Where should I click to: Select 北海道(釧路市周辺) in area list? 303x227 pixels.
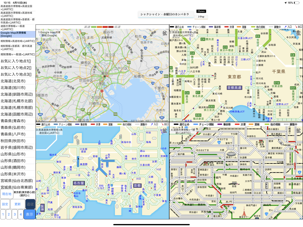click(x=18, y=94)
